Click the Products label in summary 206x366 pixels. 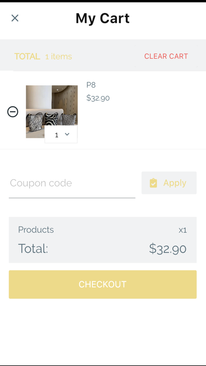tap(36, 229)
